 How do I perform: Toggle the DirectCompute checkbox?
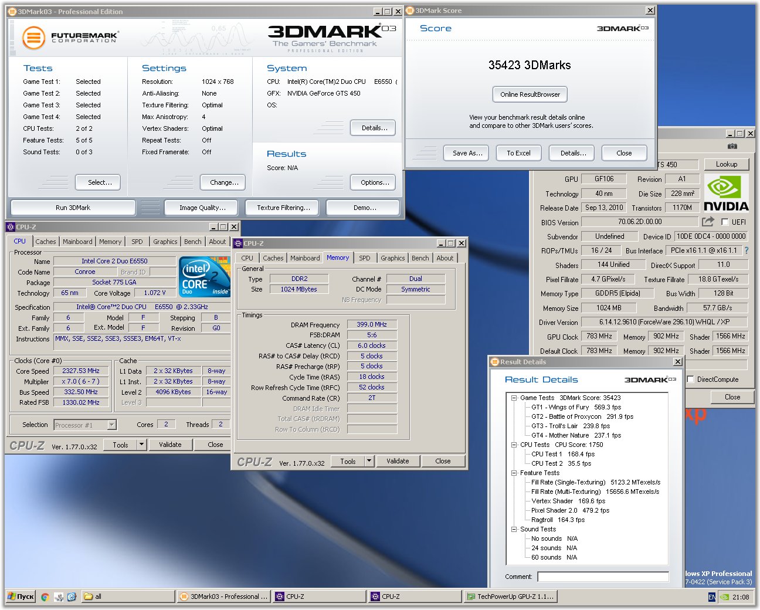point(690,379)
